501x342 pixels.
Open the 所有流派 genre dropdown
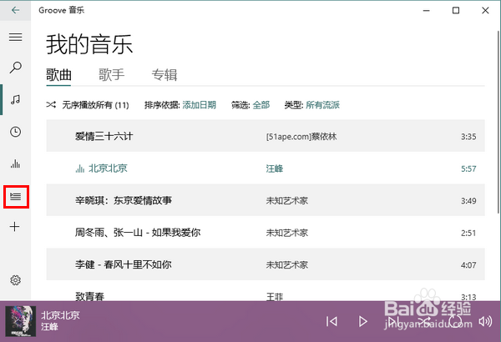click(x=322, y=105)
